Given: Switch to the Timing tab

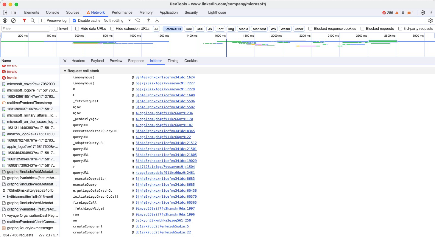Looking at the screenshot, I should pos(173,61).
